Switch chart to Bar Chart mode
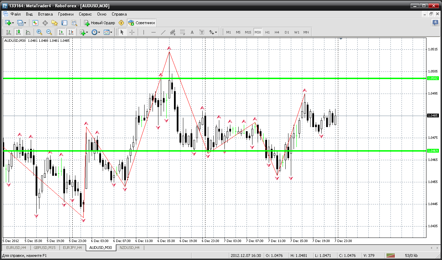 click(x=8, y=32)
